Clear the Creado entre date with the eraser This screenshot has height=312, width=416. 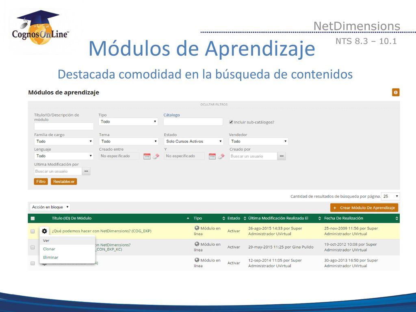pyautogui.click(x=156, y=156)
